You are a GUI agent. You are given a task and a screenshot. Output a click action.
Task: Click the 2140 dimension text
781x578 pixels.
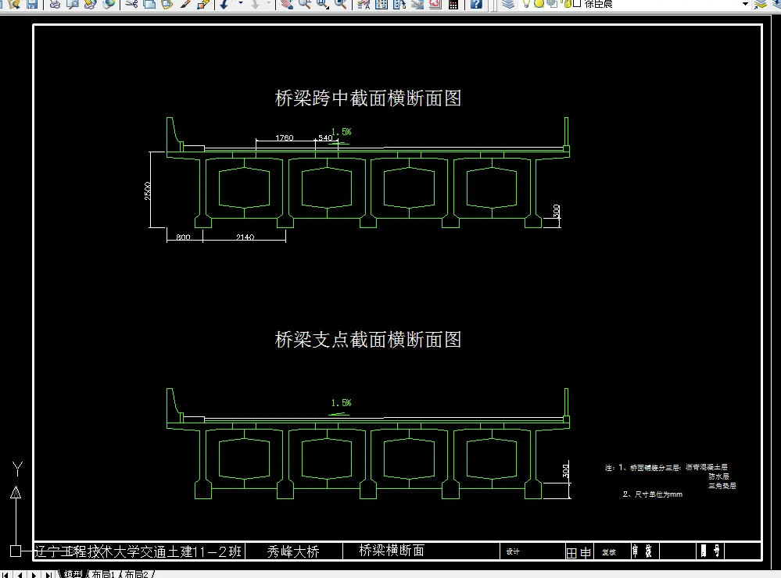click(x=245, y=237)
